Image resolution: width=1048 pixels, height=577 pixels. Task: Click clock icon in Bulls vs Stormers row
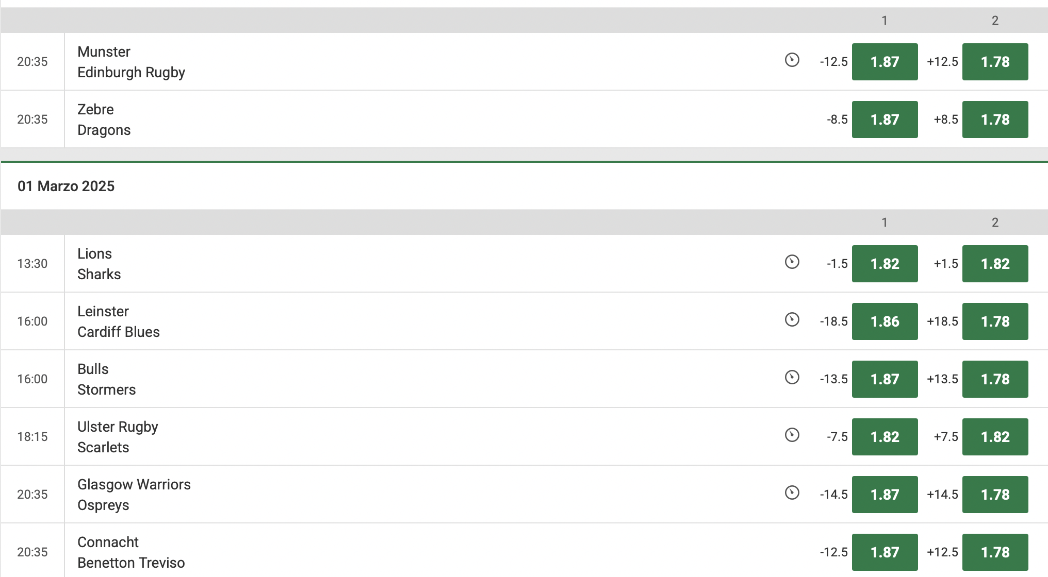792,378
